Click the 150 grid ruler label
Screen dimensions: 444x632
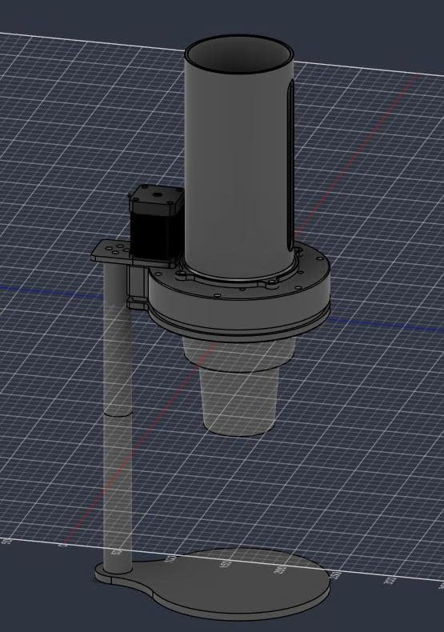click(226, 563)
